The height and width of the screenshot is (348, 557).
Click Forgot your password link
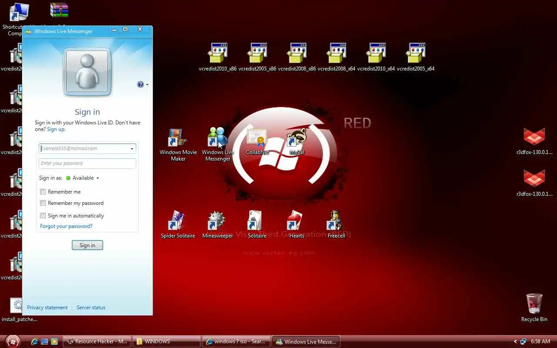(x=66, y=226)
